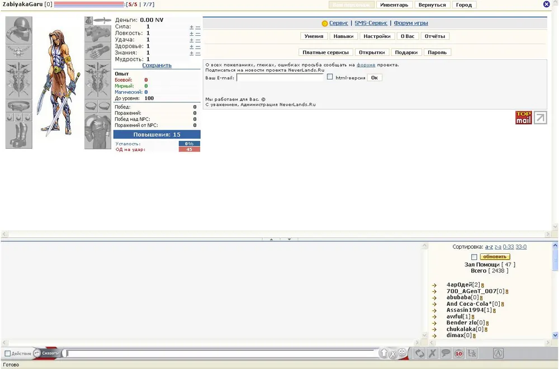Open the smiley emoticons picker in chat
The width and height of the screenshot is (559, 369).
point(402,353)
